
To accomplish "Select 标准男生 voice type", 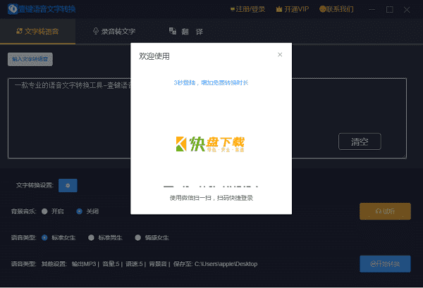I will pyautogui.click(x=91, y=237).
